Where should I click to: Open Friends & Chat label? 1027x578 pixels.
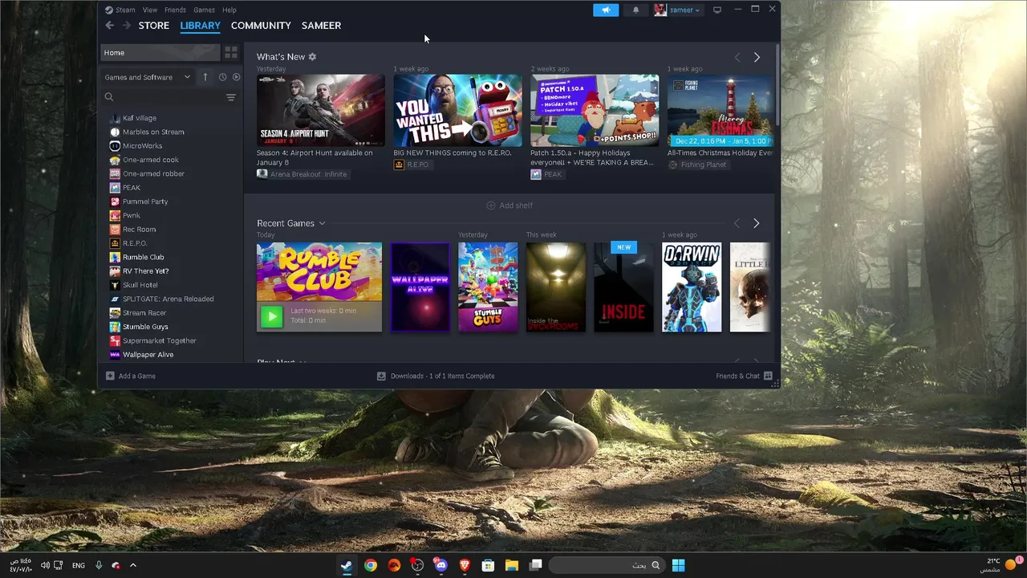pos(737,376)
